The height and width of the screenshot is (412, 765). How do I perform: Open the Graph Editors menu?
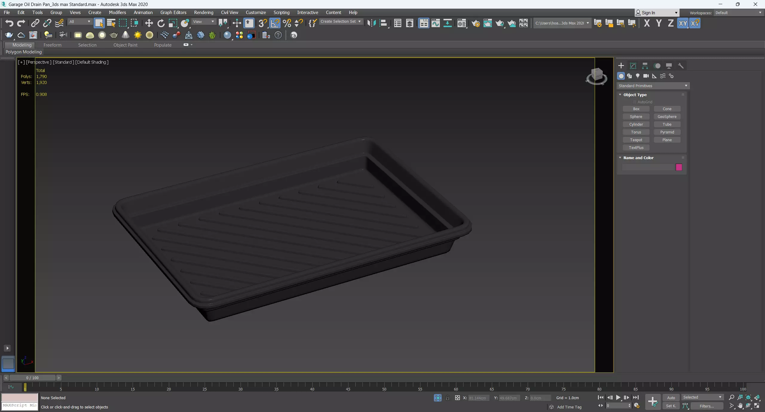tap(173, 13)
